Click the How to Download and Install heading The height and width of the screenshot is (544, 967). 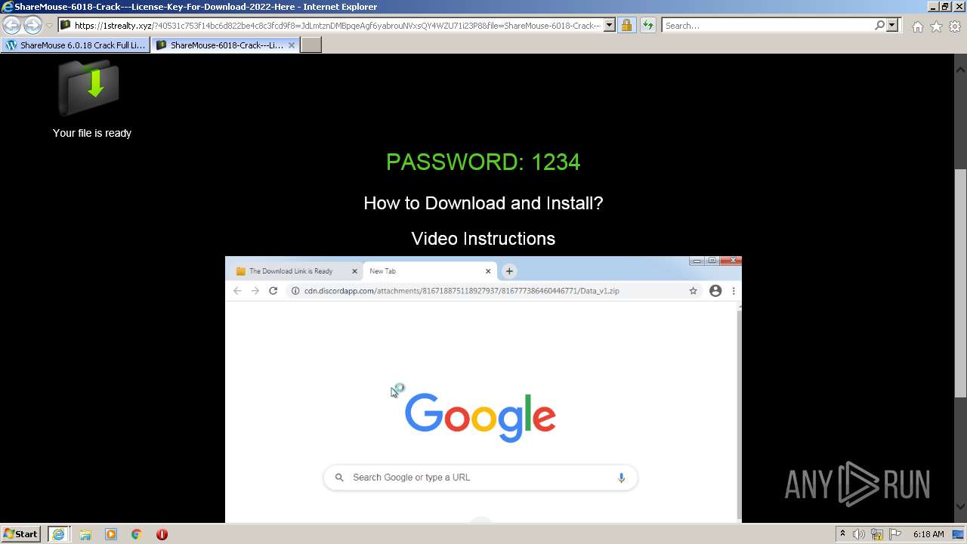(483, 203)
